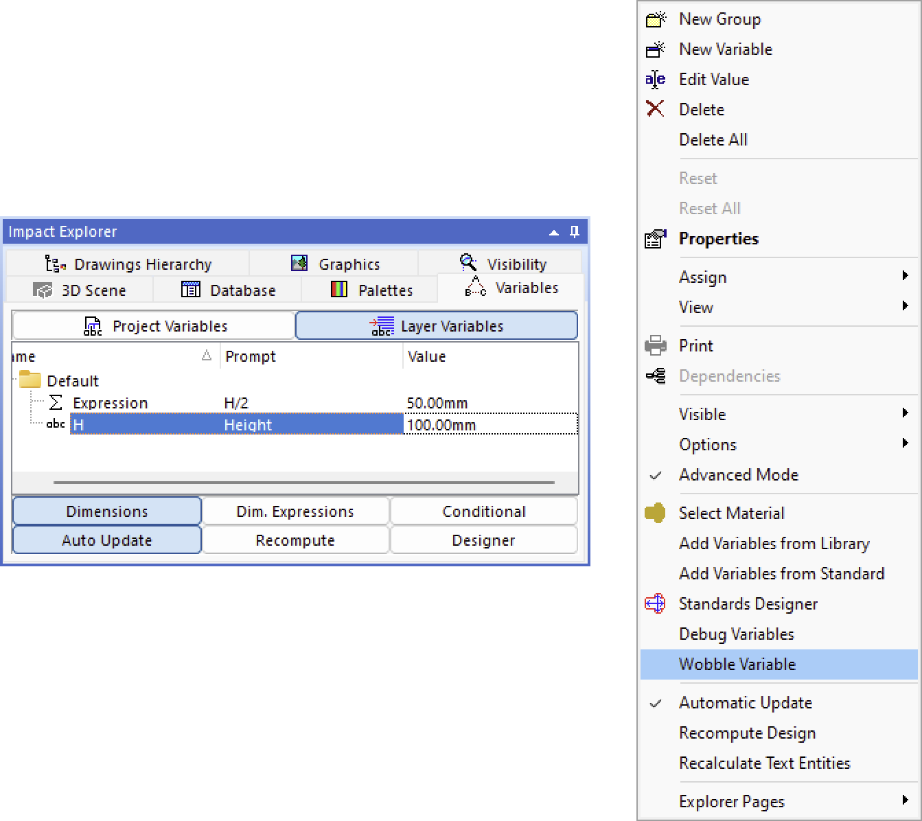Choose Recompute Design menu entry
This screenshot has width=922, height=821.
click(x=779, y=733)
